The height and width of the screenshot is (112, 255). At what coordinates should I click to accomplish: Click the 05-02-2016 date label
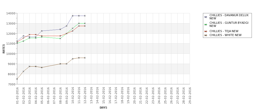(x=42, y=96)
